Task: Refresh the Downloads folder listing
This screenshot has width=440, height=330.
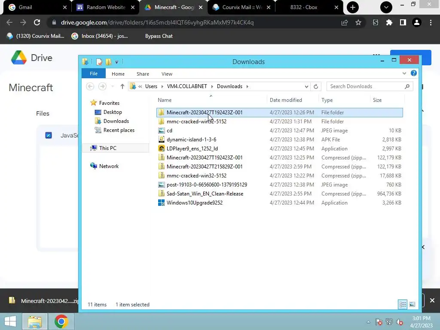Action: coord(316,86)
